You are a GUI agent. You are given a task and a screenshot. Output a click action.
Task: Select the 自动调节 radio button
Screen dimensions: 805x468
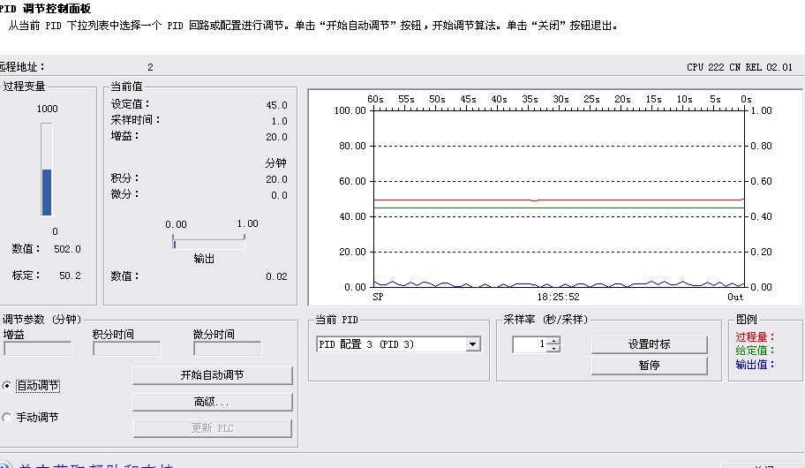click(8, 386)
